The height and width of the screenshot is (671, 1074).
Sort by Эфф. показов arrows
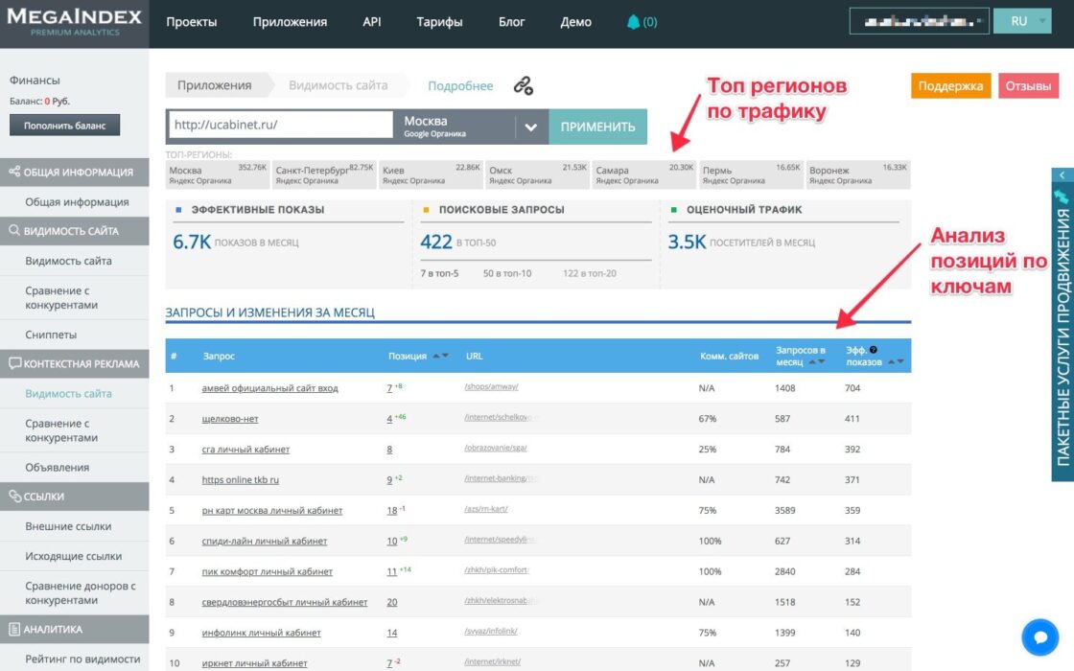[896, 362]
